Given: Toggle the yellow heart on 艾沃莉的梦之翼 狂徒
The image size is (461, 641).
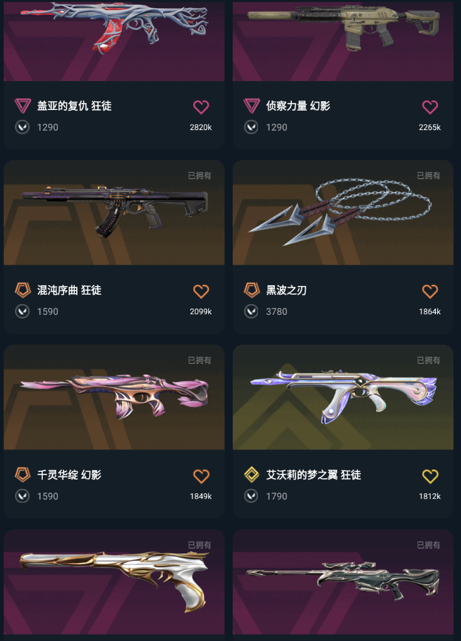Looking at the screenshot, I should pos(430,476).
